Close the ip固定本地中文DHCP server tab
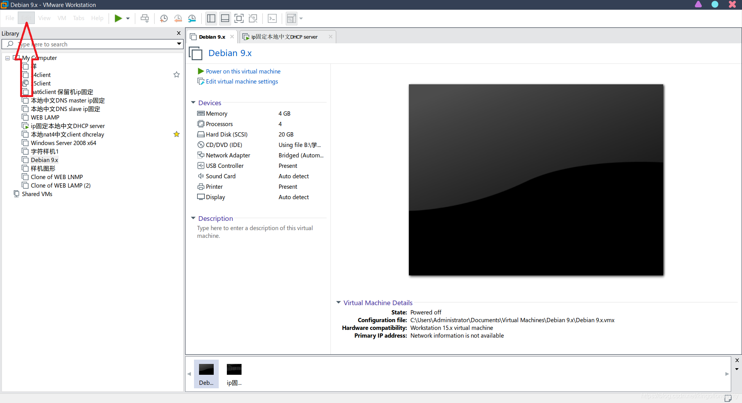Screen dimensions: 742x403 pos(330,37)
